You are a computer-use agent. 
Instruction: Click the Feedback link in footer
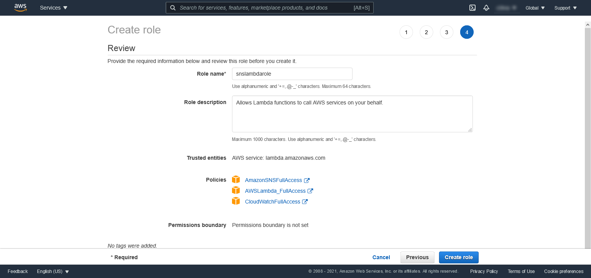[x=18, y=271]
